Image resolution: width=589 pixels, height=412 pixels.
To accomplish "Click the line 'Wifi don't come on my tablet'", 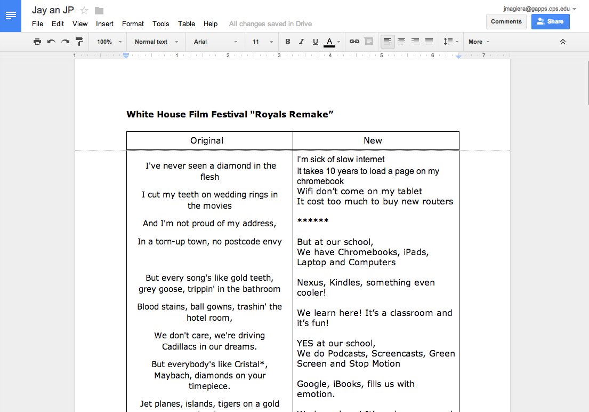I will coord(359,191).
